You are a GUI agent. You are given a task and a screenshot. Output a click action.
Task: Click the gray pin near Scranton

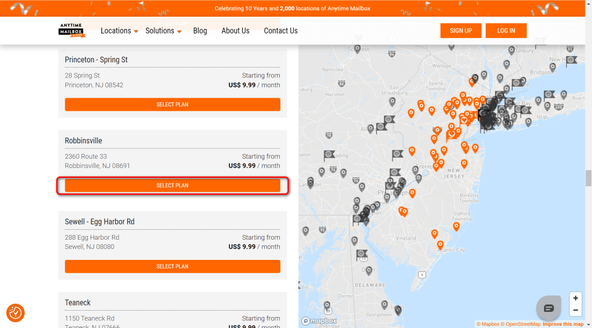[357, 50]
